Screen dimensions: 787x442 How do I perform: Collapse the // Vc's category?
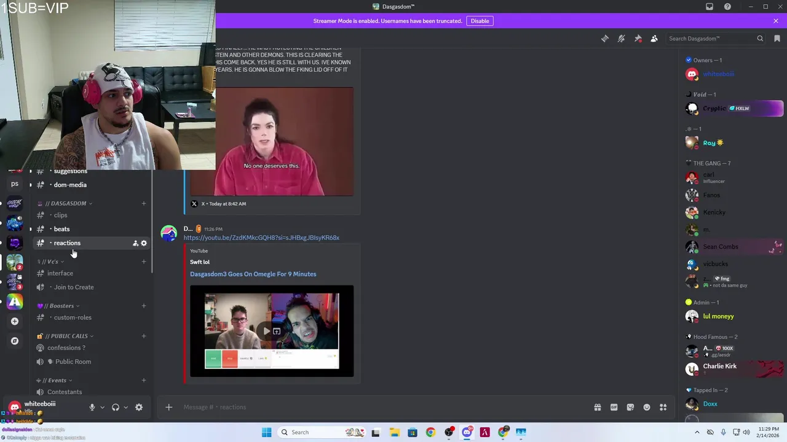pos(50,262)
